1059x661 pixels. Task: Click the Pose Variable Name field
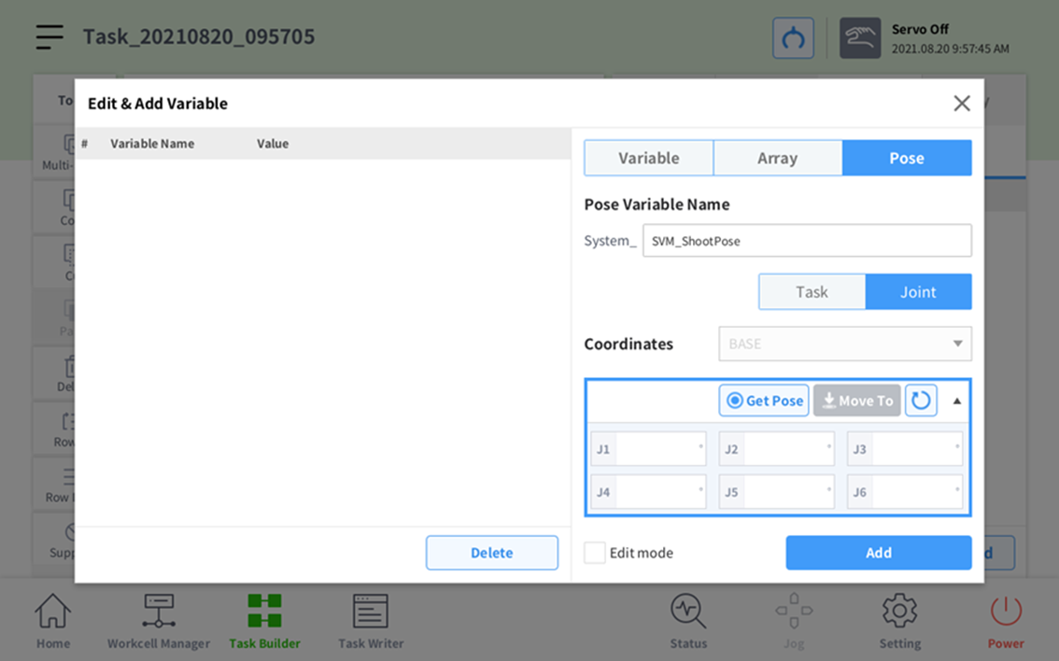[807, 241]
